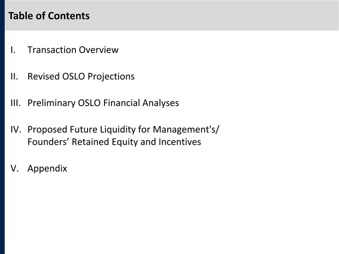
Task: Open the "Appendix" entry
Action: point(47,168)
